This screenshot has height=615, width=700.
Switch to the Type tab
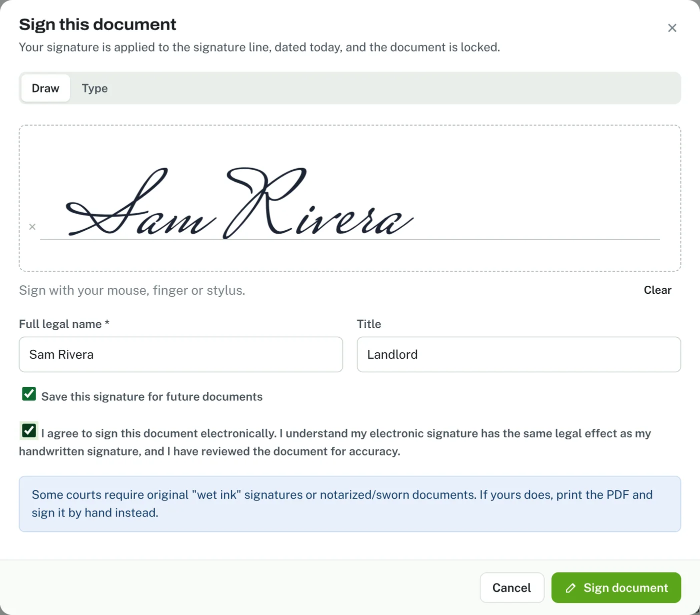(x=94, y=88)
